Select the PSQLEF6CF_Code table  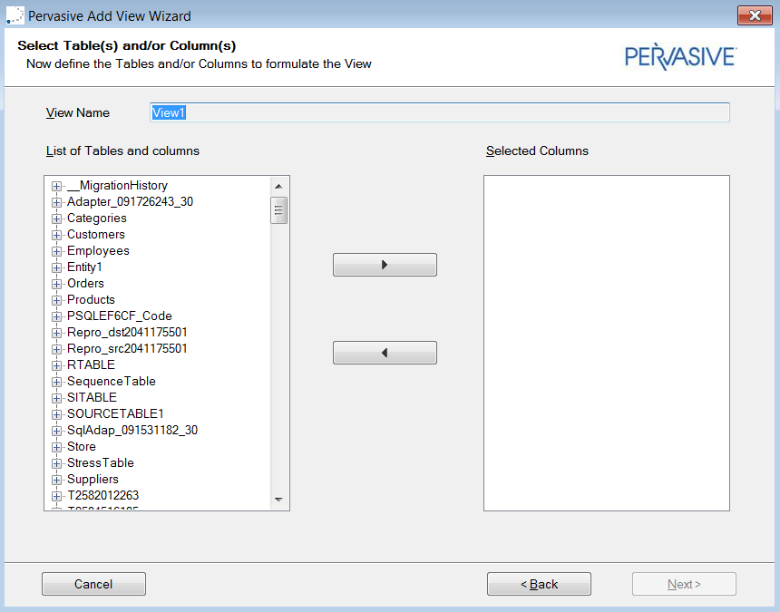(119, 316)
